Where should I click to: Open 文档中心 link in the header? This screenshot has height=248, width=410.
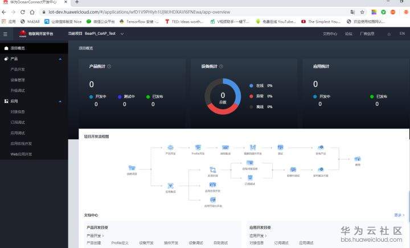point(330,34)
